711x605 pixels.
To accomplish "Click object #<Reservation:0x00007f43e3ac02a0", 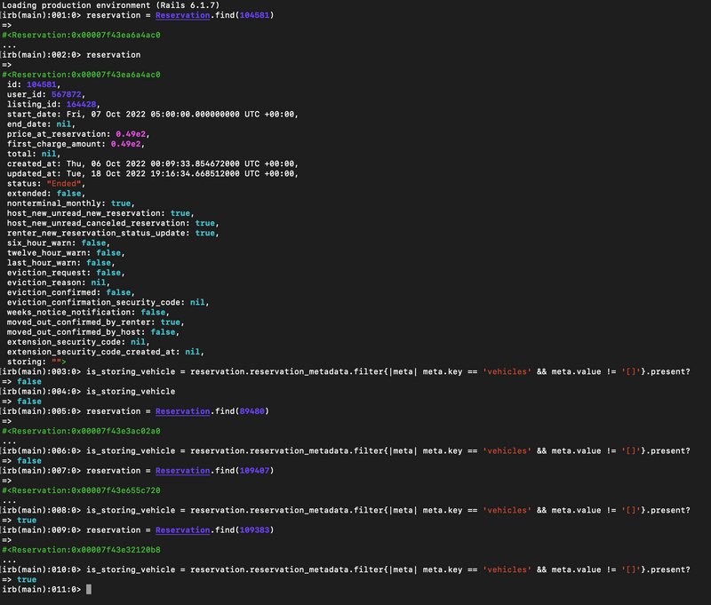I will (81, 431).
